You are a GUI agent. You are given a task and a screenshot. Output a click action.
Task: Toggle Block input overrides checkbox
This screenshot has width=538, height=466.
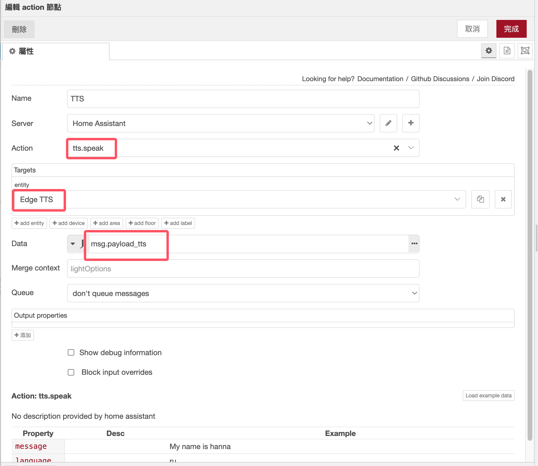(71, 372)
